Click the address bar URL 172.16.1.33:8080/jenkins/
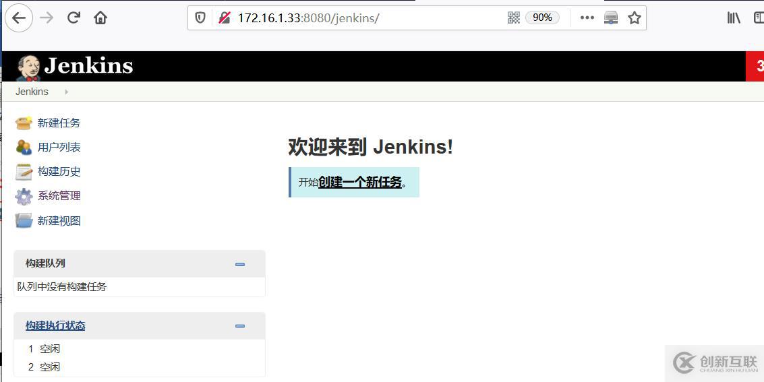 [x=308, y=18]
